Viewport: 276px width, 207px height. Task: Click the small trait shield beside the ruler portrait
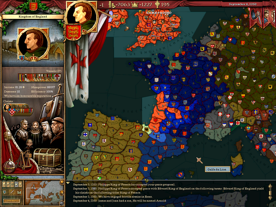22,58
